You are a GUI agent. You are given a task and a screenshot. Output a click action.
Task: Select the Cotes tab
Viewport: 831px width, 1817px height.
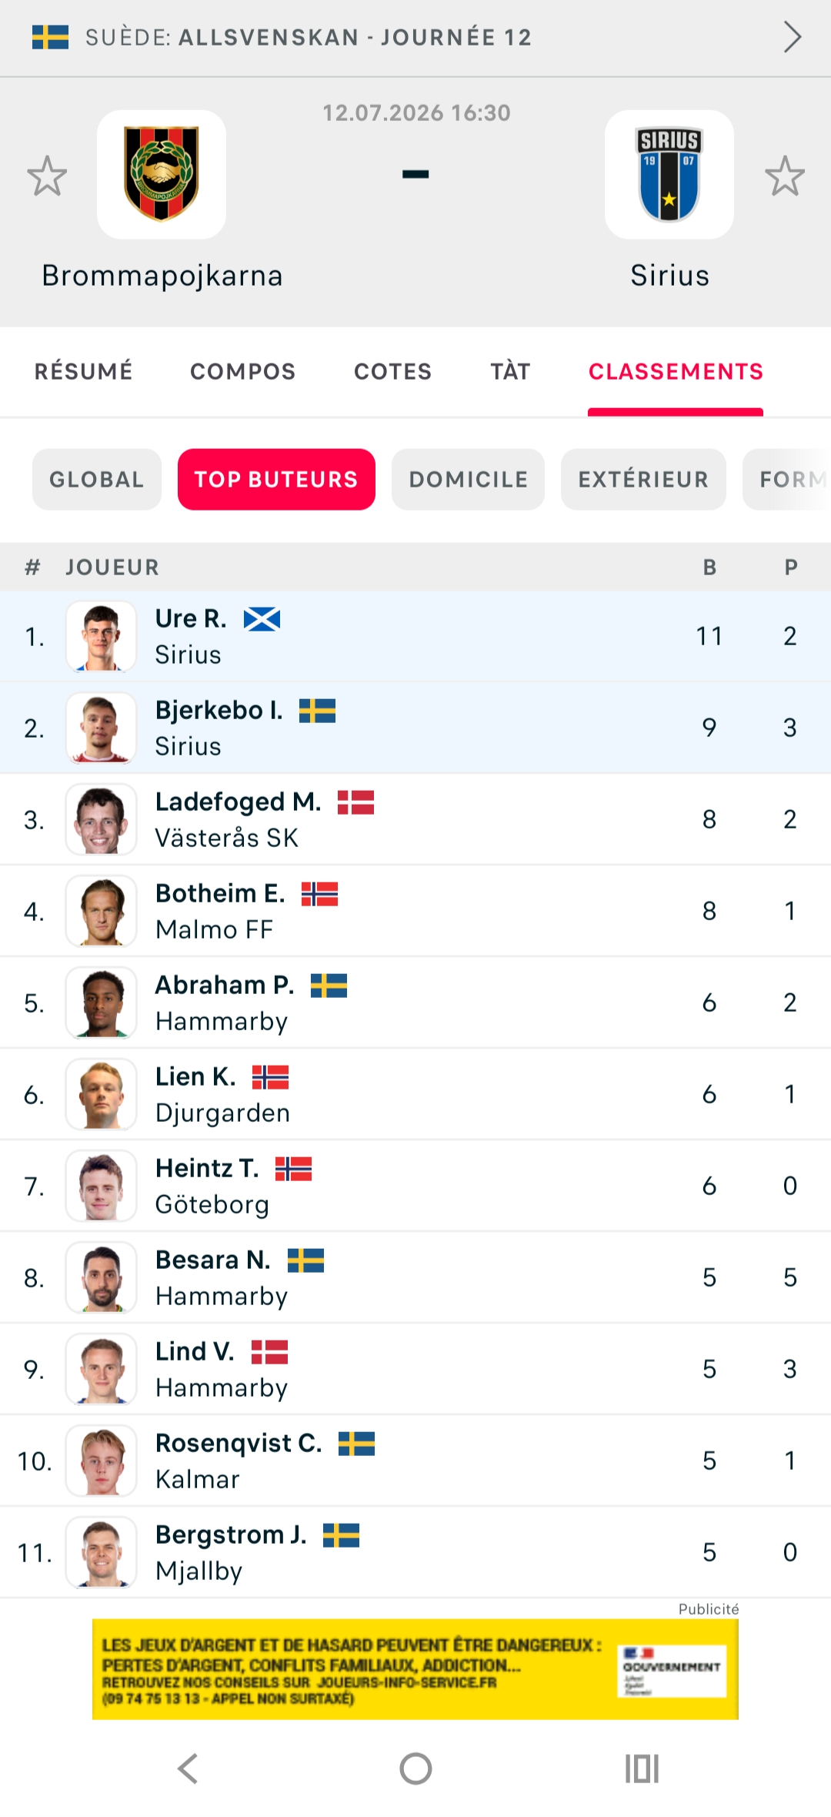click(x=393, y=372)
